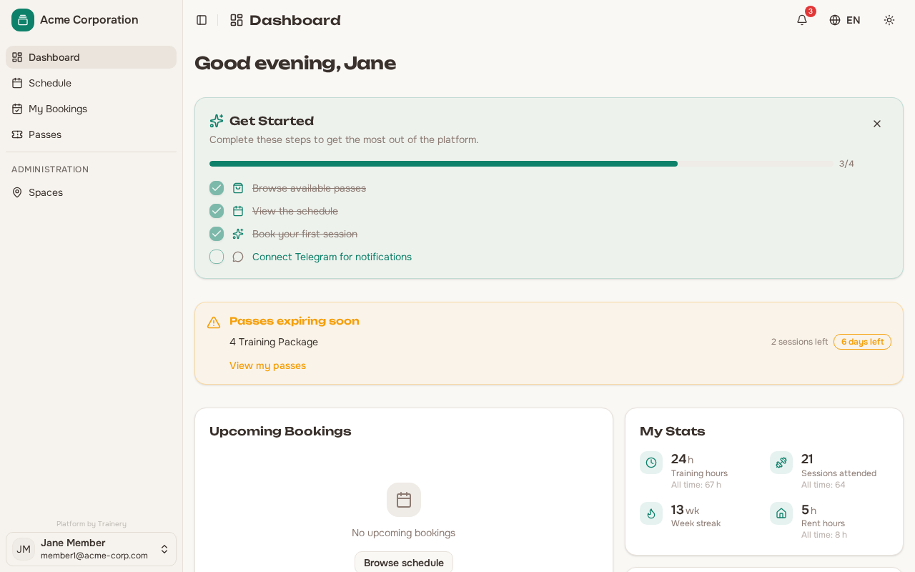Screen dimensions: 915x572
Task: Click the No upcoming bookings text
Action: pyautogui.click(x=403, y=533)
